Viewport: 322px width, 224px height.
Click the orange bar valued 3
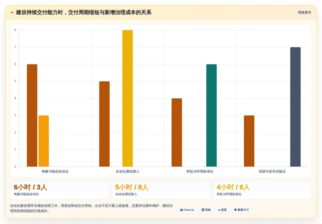44,141
